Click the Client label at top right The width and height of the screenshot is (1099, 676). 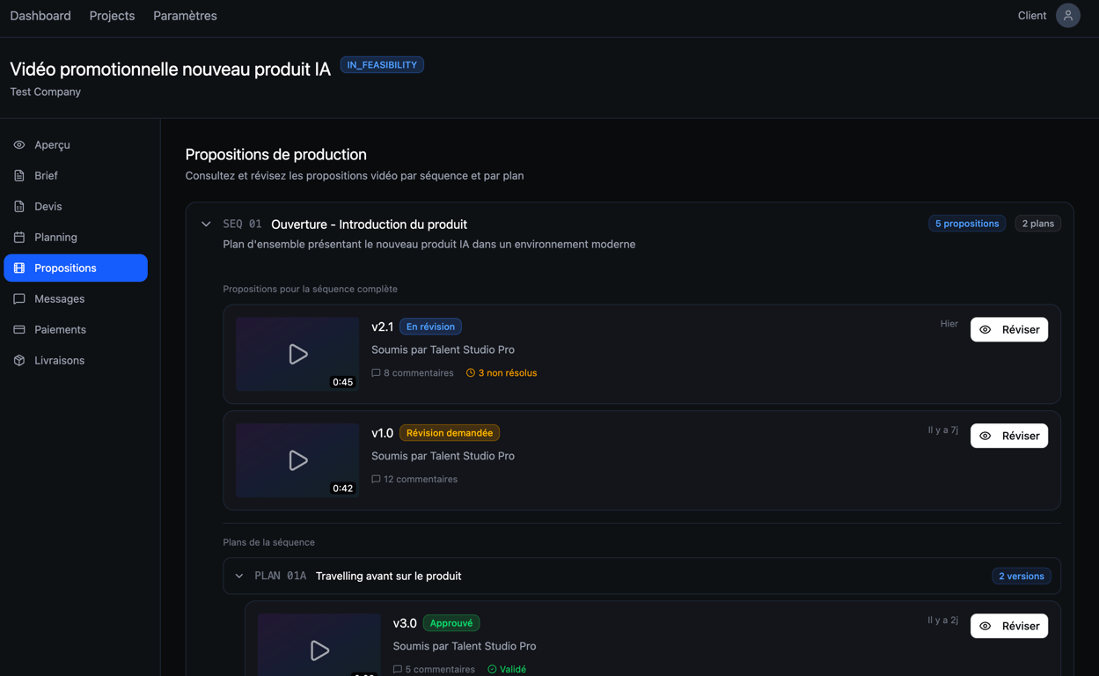pos(1032,16)
